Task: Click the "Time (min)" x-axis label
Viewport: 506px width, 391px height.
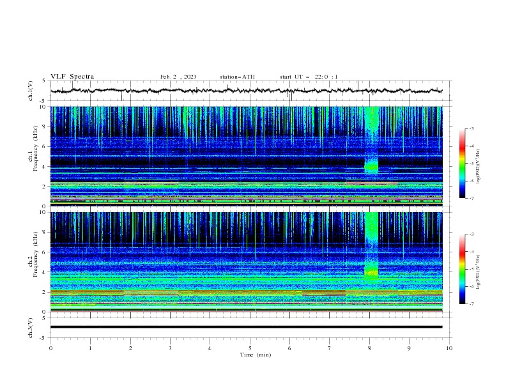Action: [256, 355]
